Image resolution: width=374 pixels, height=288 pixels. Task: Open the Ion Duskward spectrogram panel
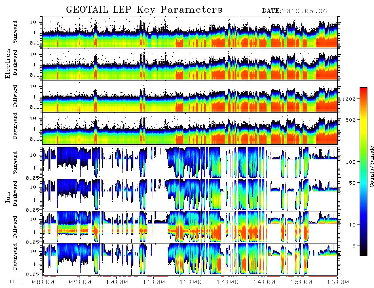tap(190, 195)
